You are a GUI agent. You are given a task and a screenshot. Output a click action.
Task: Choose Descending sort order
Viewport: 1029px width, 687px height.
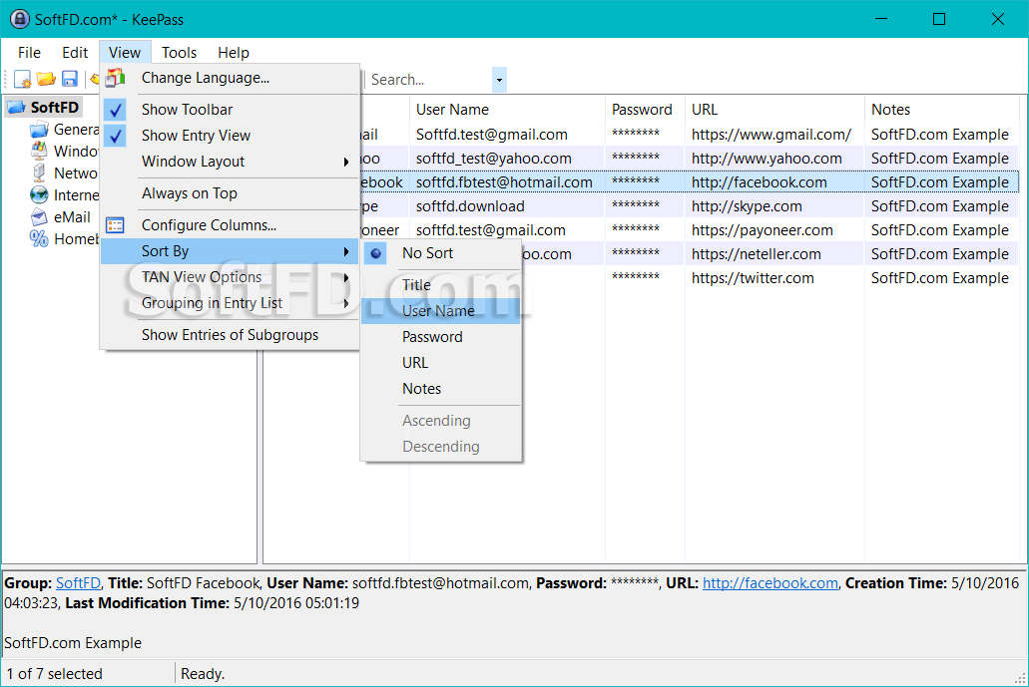[441, 447]
